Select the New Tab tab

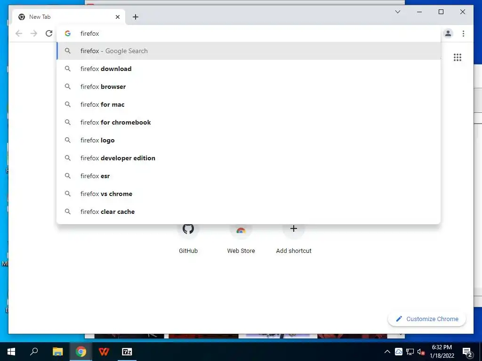tap(69, 17)
